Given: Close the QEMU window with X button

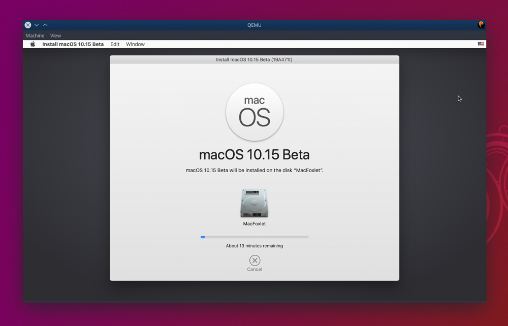Looking at the screenshot, I should tap(28, 25).
